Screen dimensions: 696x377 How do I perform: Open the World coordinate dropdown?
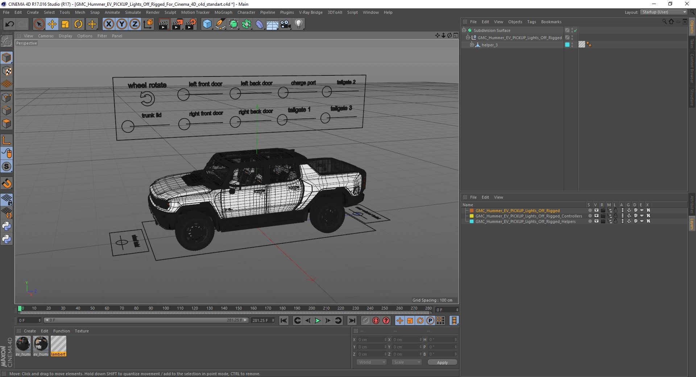372,362
